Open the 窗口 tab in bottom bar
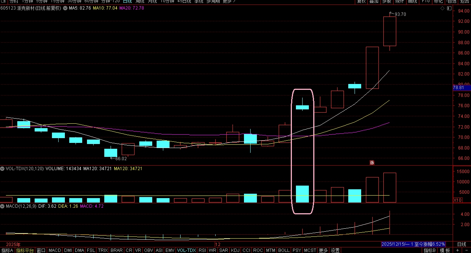Screen dimensions: 471x253 click(41, 250)
